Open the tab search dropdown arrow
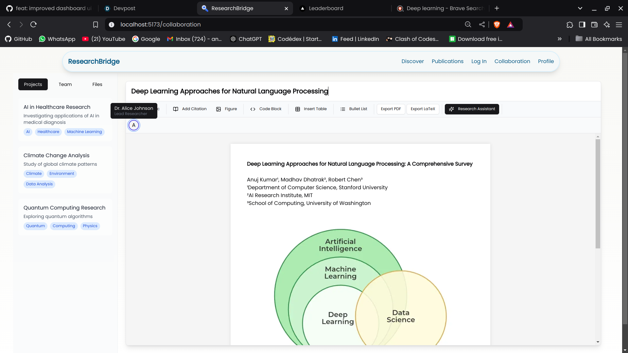This screenshot has height=353, width=628. [580, 8]
